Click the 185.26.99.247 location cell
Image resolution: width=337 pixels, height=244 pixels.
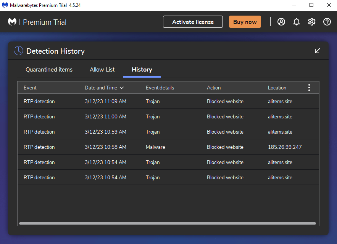(285, 147)
